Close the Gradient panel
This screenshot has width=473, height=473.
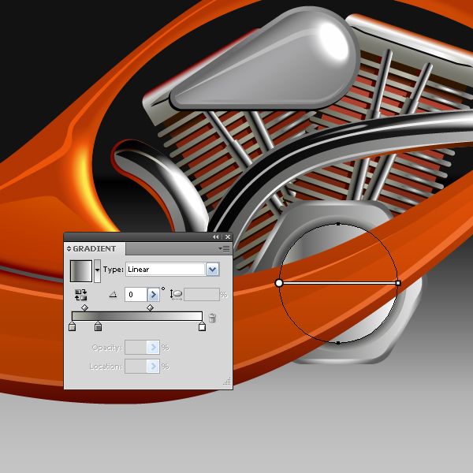point(228,237)
